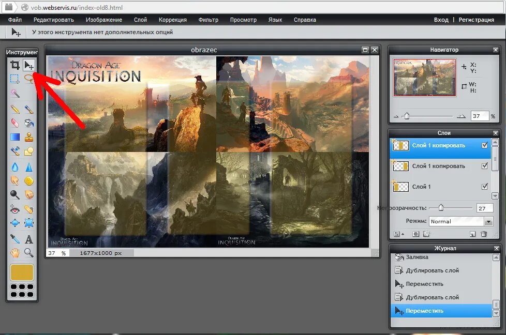Viewport: 506px width, 335px height.
Task: Click the Регистрация link
Action: 477,20
